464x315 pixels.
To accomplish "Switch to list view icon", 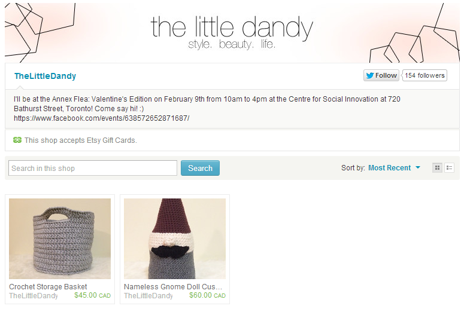I will [x=449, y=168].
